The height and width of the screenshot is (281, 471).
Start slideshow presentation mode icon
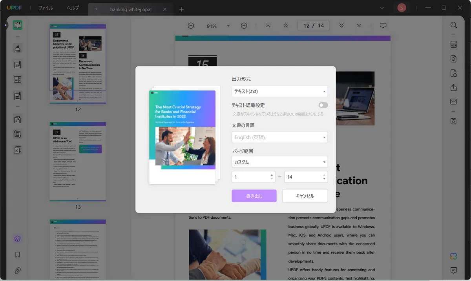click(383, 25)
